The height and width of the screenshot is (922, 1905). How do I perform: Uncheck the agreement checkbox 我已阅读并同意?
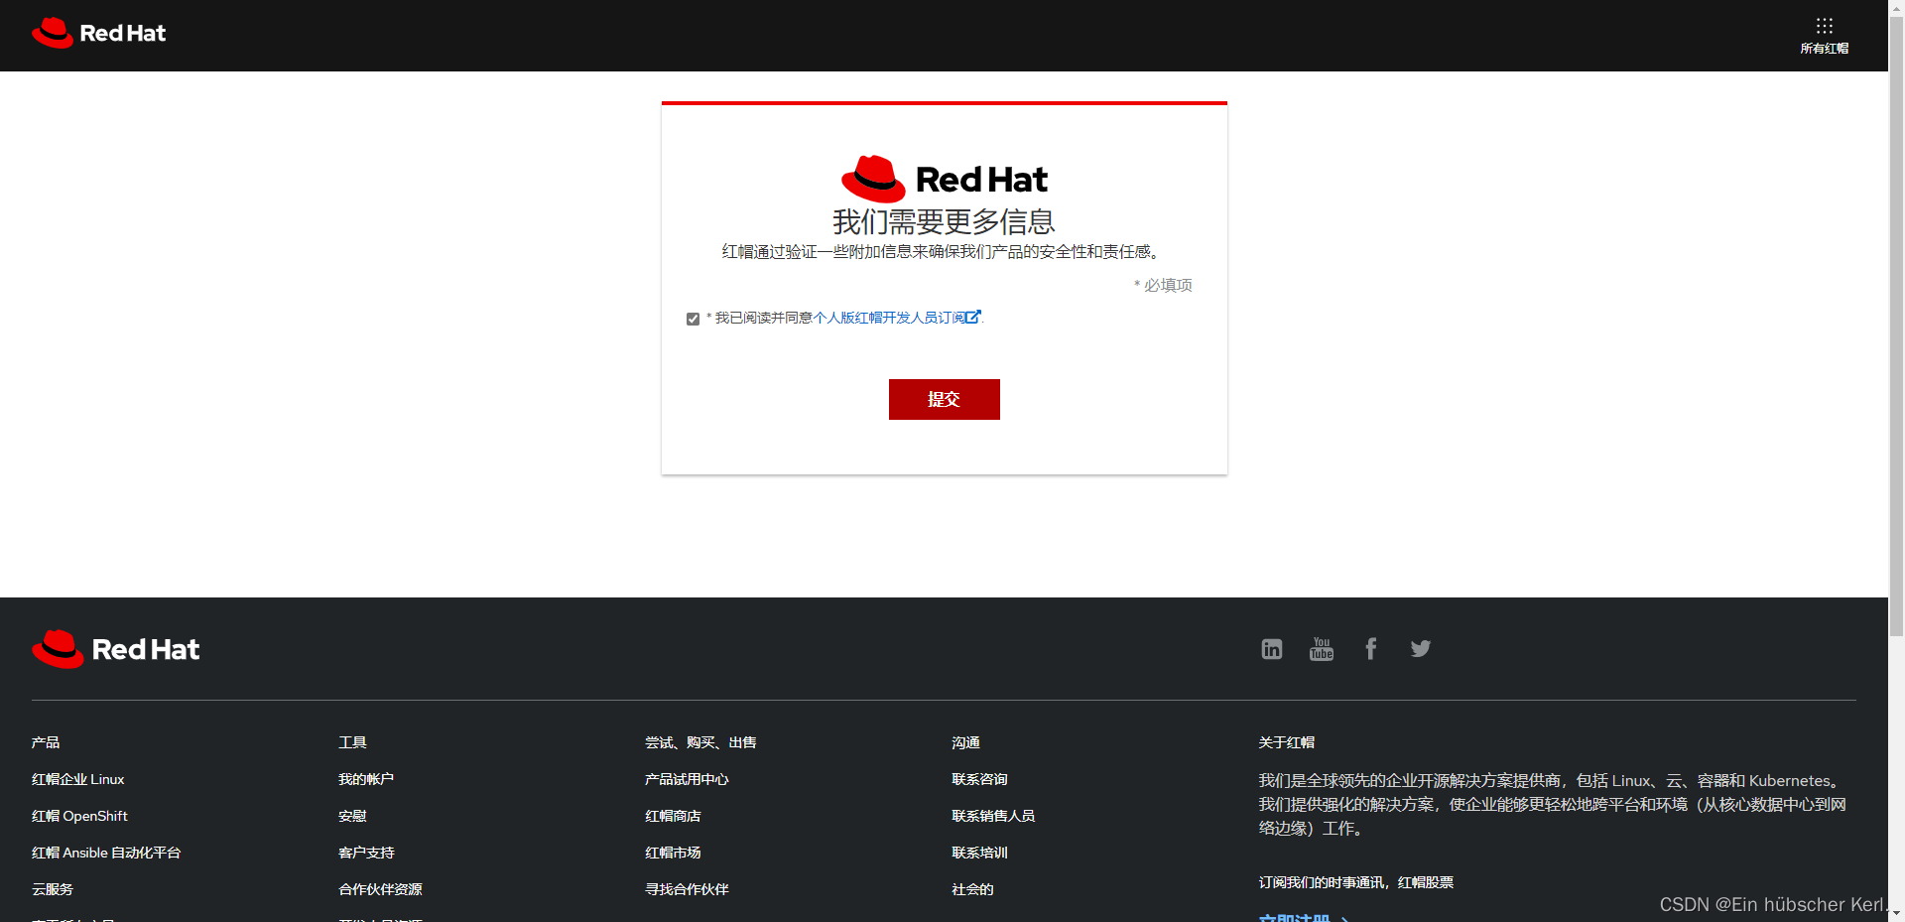(x=693, y=319)
